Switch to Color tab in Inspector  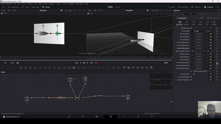[193, 23]
